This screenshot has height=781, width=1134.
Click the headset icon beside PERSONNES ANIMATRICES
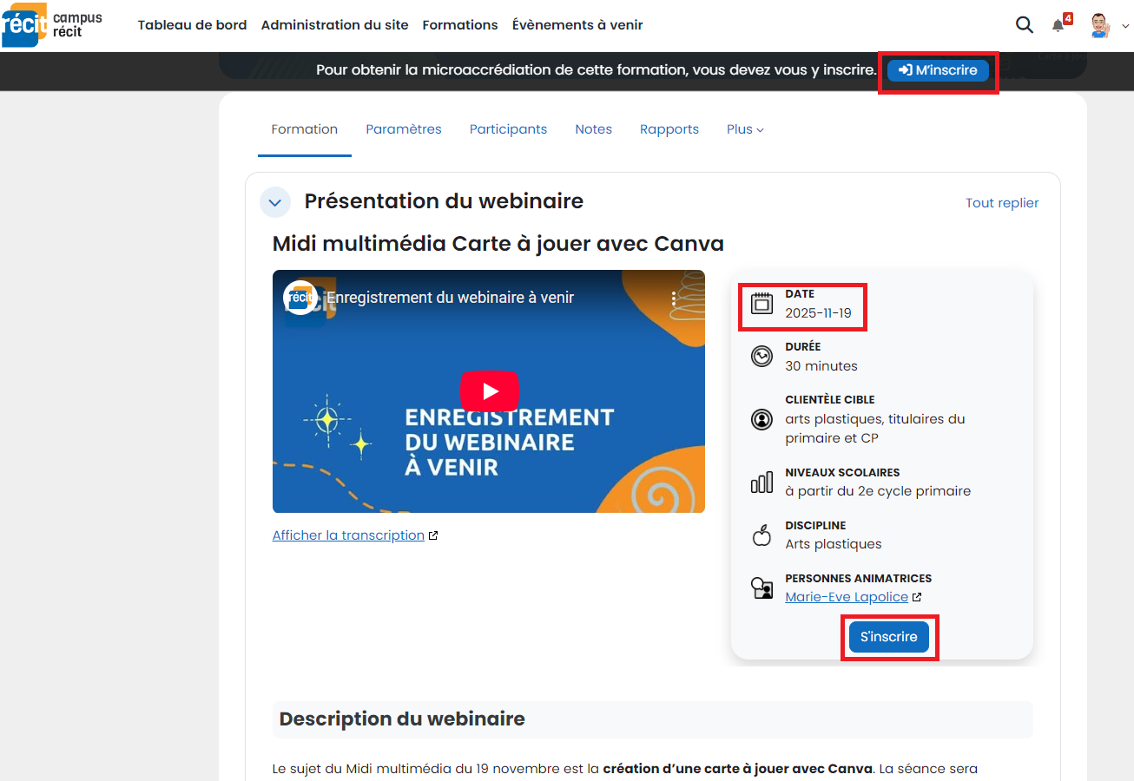[761, 588]
